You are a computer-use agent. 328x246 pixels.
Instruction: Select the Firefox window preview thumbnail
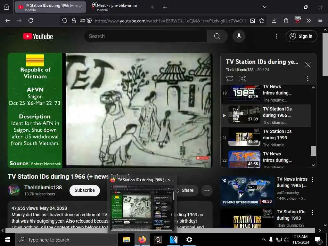click(x=142, y=207)
